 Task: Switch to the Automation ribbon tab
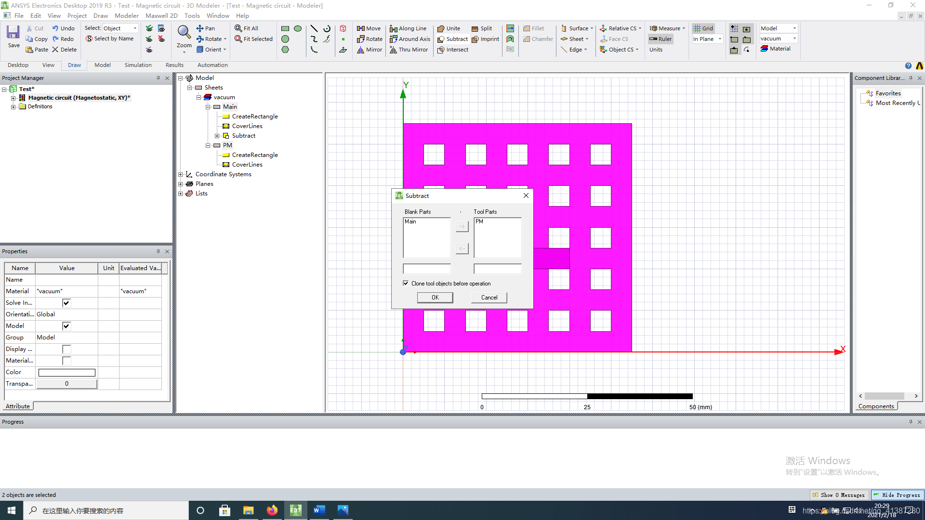pyautogui.click(x=212, y=65)
